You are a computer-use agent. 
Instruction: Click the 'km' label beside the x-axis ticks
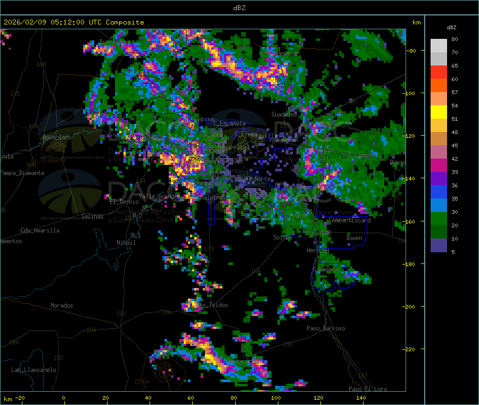click(7, 399)
